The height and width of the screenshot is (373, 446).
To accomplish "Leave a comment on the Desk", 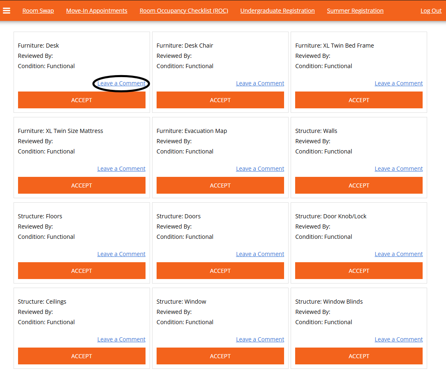I will click(x=121, y=83).
